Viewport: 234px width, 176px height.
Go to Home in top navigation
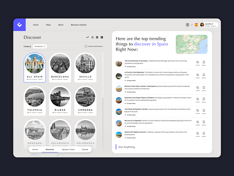coord(36,25)
